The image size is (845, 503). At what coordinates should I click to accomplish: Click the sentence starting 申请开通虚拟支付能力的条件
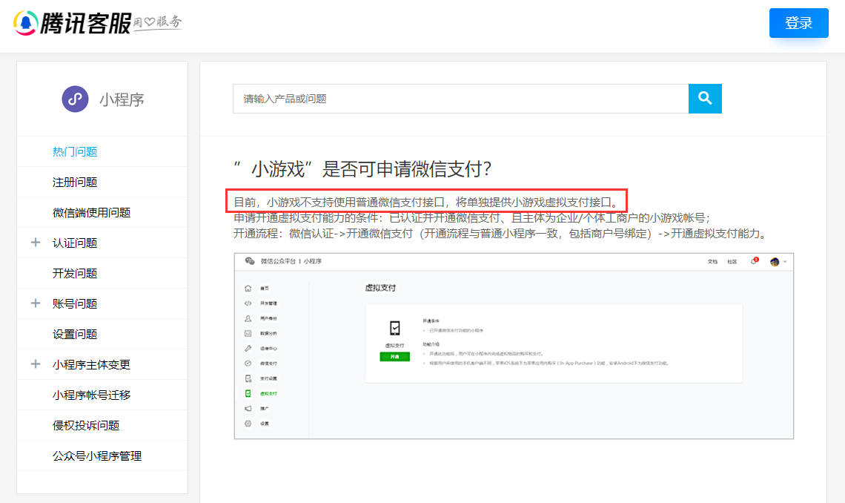(471, 218)
